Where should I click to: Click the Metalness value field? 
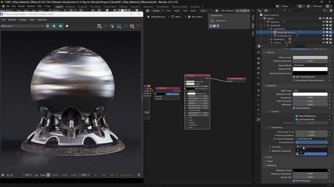pos(310,104)
